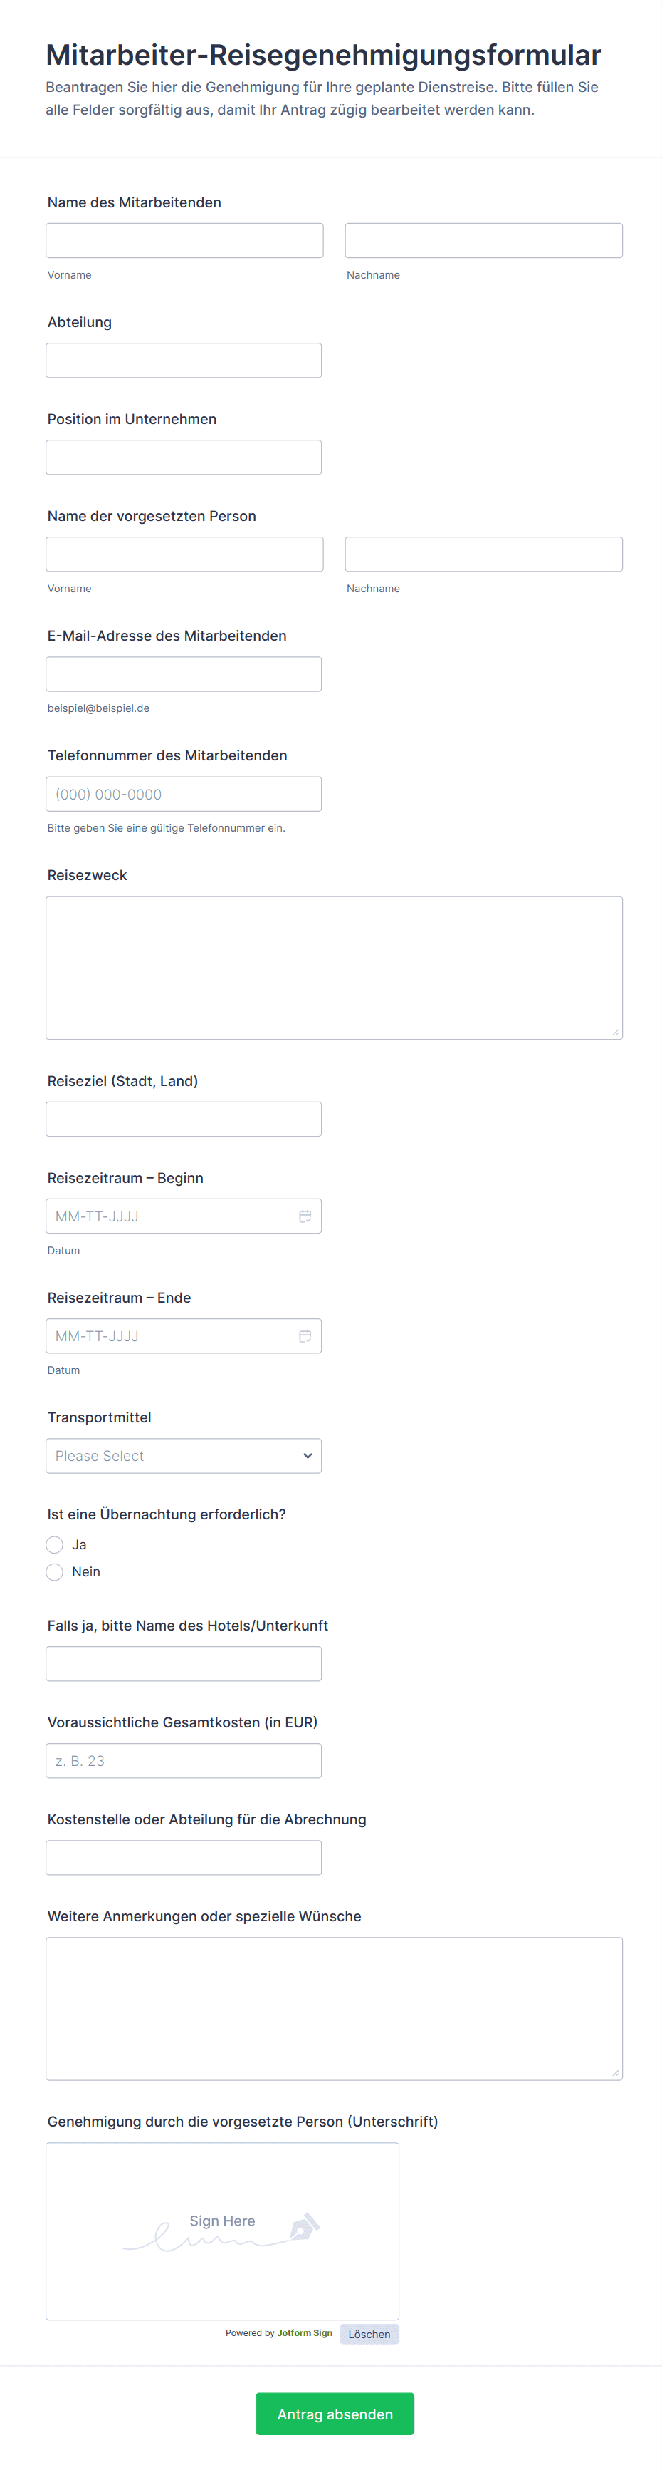Open the Jotform Sign link
The width and height of the screenshot is (662, 2470).
[305, 2333]
